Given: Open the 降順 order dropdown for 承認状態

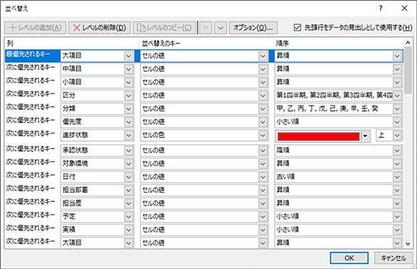Looking at the screenshot, I should click(397, 151).
